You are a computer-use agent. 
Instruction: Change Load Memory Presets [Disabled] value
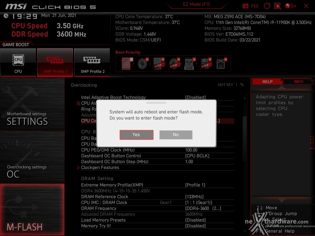(195, 220)
